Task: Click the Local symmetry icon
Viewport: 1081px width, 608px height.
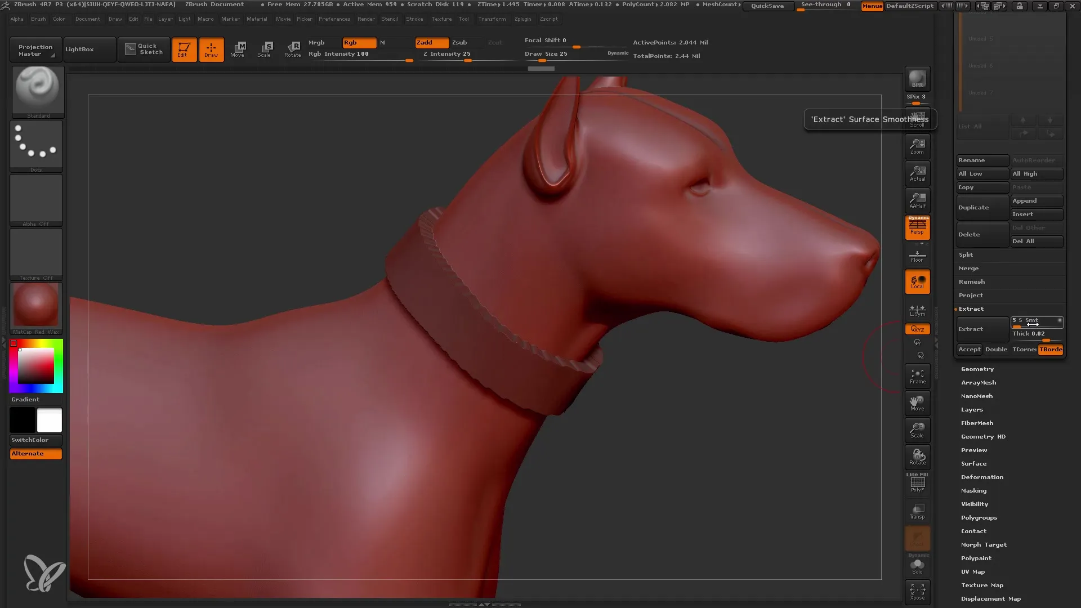Action: pos(917,309)
